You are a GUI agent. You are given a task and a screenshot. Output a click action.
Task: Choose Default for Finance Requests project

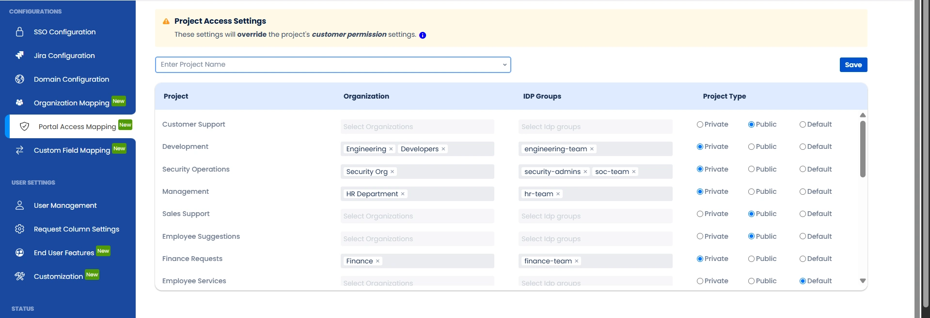click(803, 259)
